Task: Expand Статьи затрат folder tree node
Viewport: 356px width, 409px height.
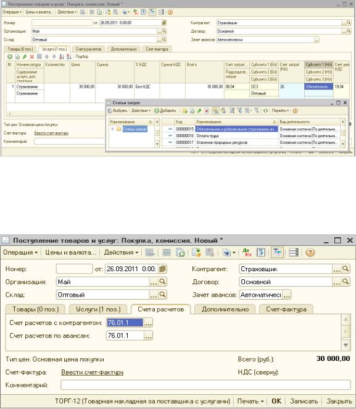Action: pyautogui.click(x=112, y=129)
